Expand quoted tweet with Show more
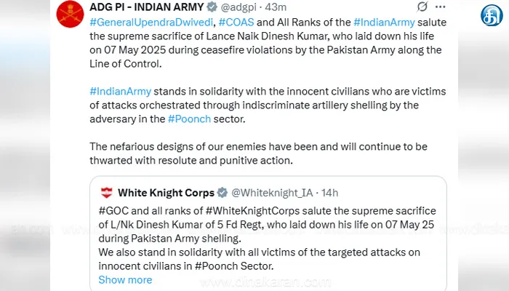This screenshot has height=291, width=509. (125, 279)
